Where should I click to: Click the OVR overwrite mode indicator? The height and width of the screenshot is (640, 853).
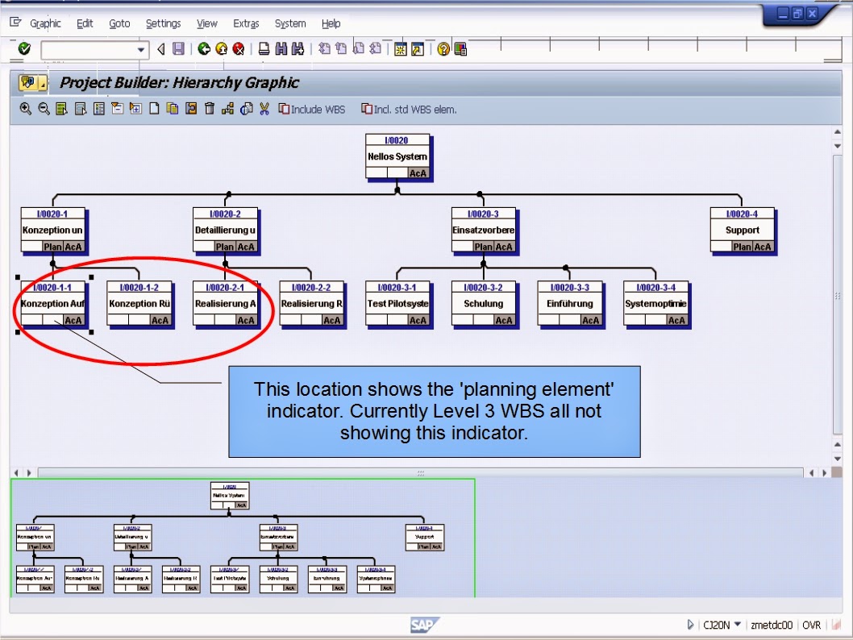[x=811, y=625]
